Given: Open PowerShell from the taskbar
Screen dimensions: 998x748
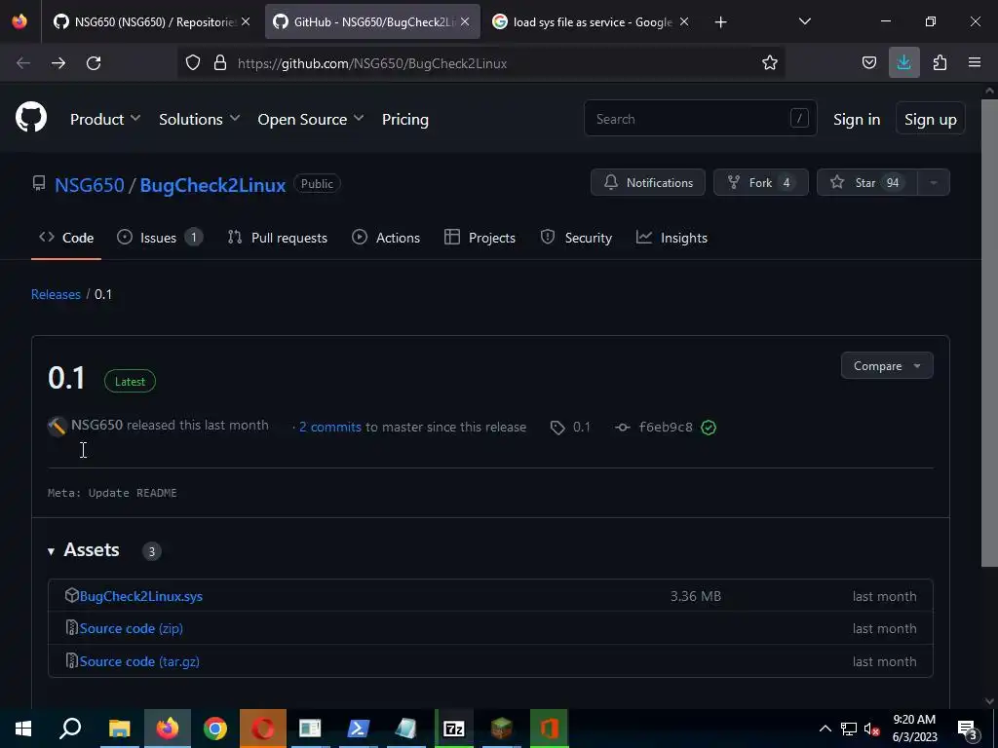Looking at the screenshot, I should pyautogui.click(x=359, y=729).
